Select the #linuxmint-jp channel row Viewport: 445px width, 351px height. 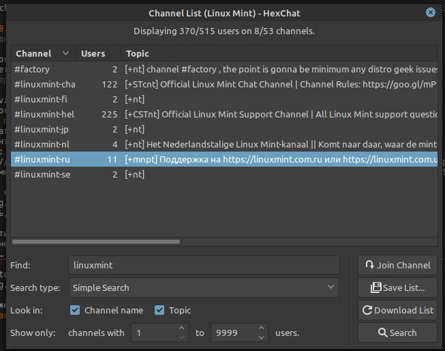point(224,130)
